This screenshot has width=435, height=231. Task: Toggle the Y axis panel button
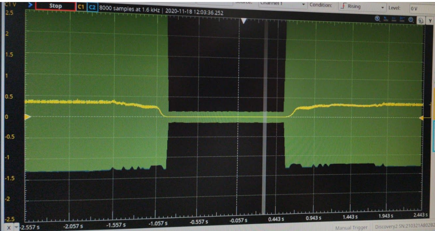click(429, 20)
